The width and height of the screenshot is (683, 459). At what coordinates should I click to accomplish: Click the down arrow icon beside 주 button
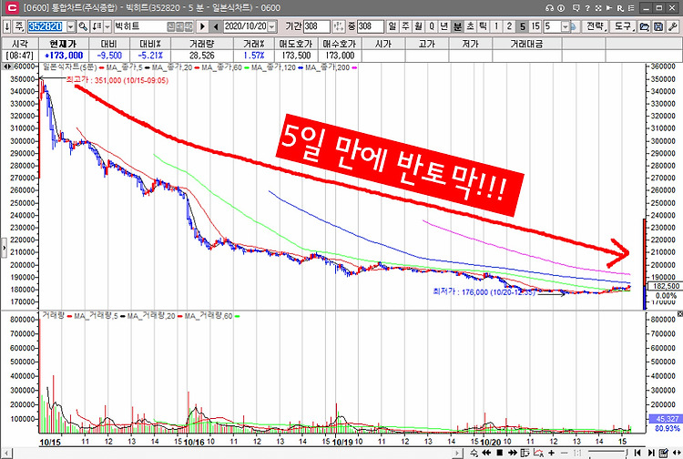[7, 26]
